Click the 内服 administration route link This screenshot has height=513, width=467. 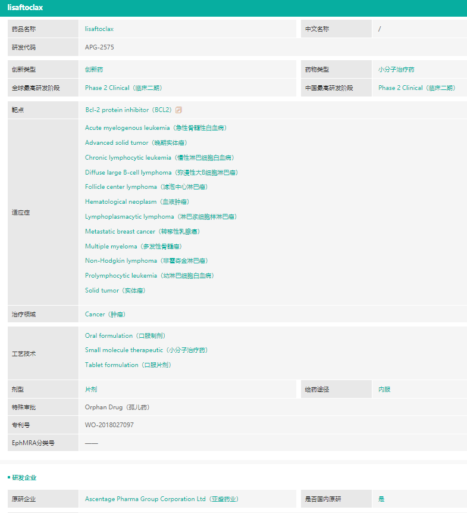point(384,389)
